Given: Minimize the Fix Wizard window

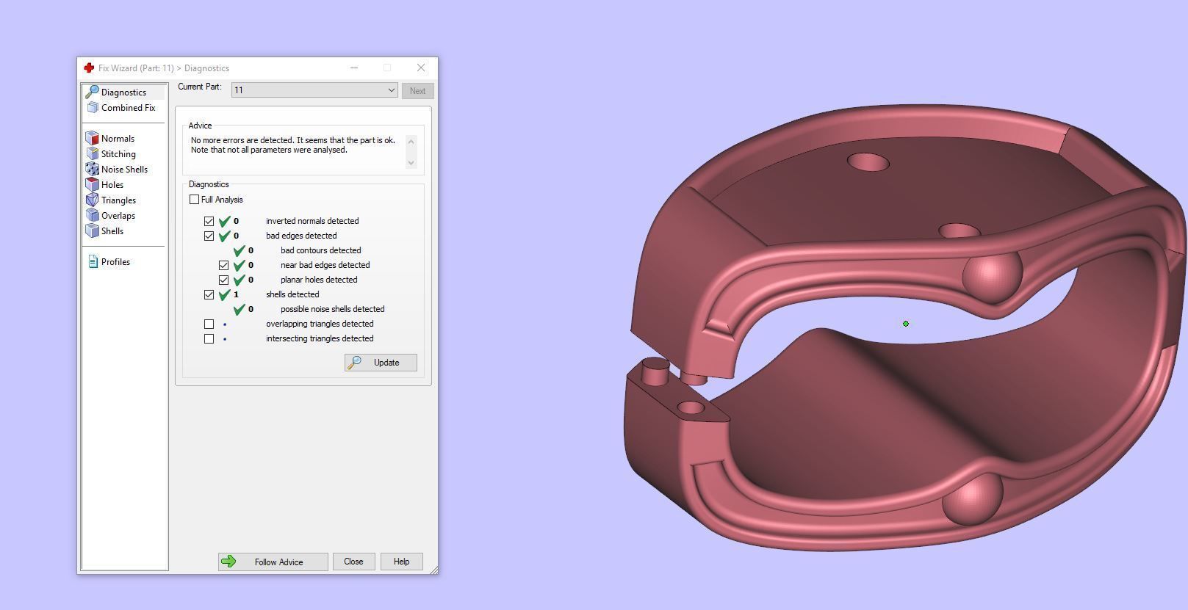Looking at the screenshot, I should coord(354,68).
